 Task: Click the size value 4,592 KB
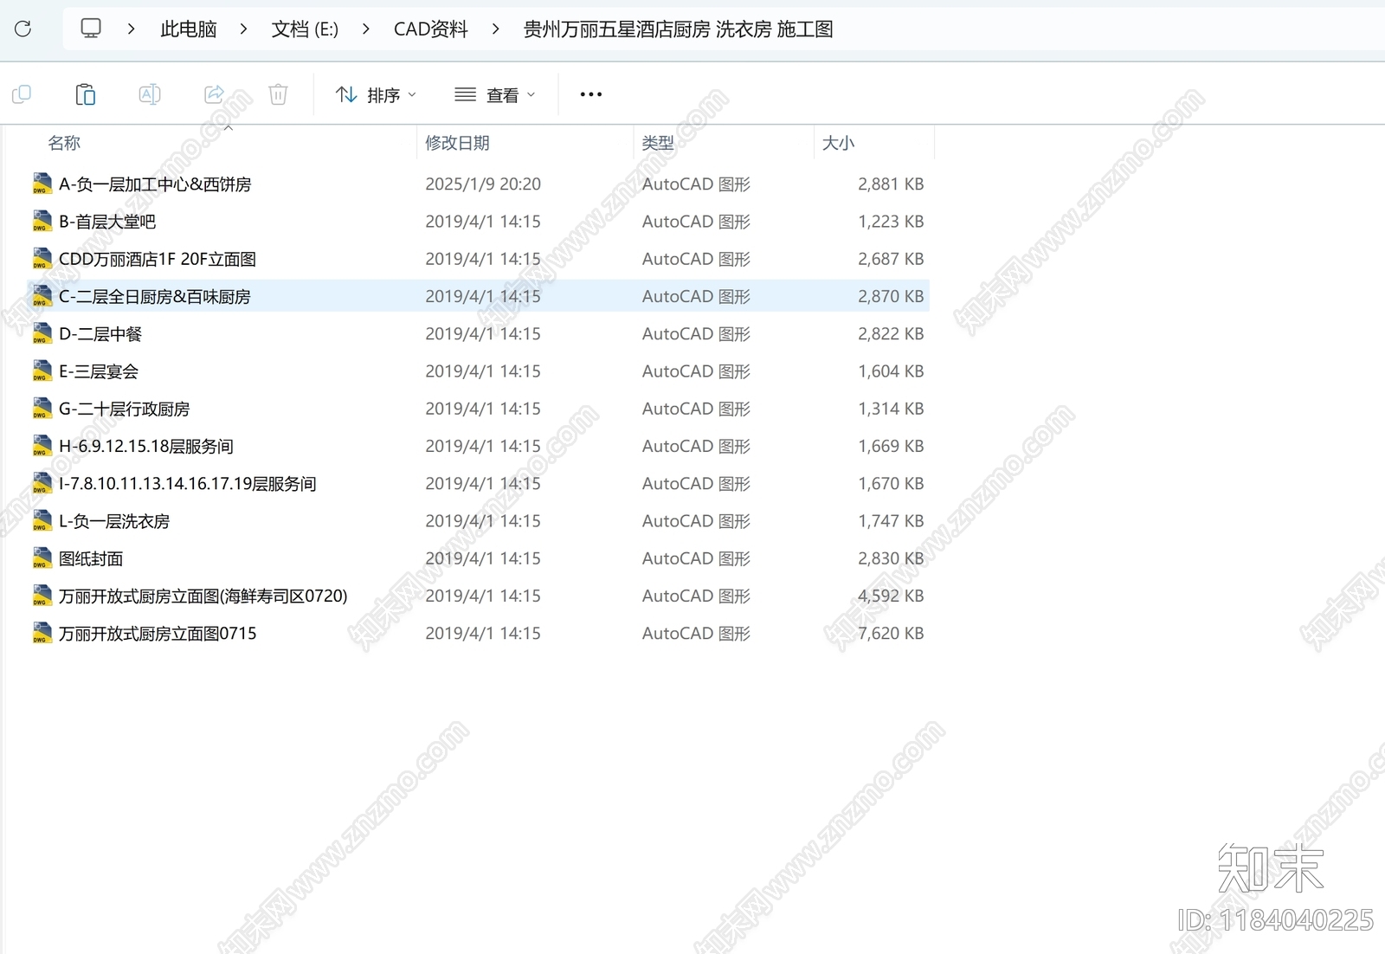click(891, 596)
